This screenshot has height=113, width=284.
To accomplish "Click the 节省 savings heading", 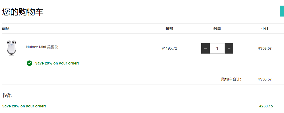I will pyautogui.click(x=7, y=95).
